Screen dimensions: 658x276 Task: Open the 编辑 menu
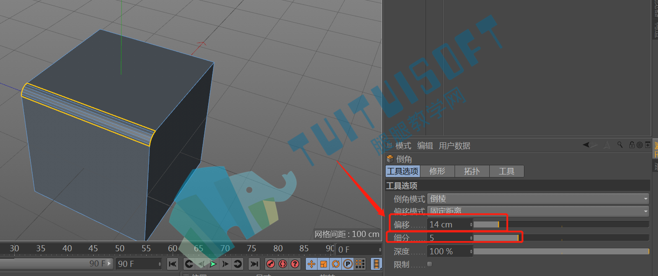pos(425,145)
